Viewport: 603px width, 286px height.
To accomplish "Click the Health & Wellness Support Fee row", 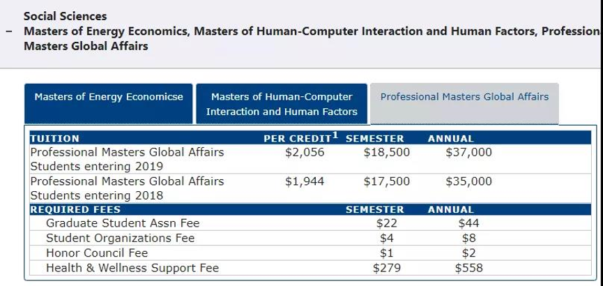I will pyautogui.click(x=310, y=268).
